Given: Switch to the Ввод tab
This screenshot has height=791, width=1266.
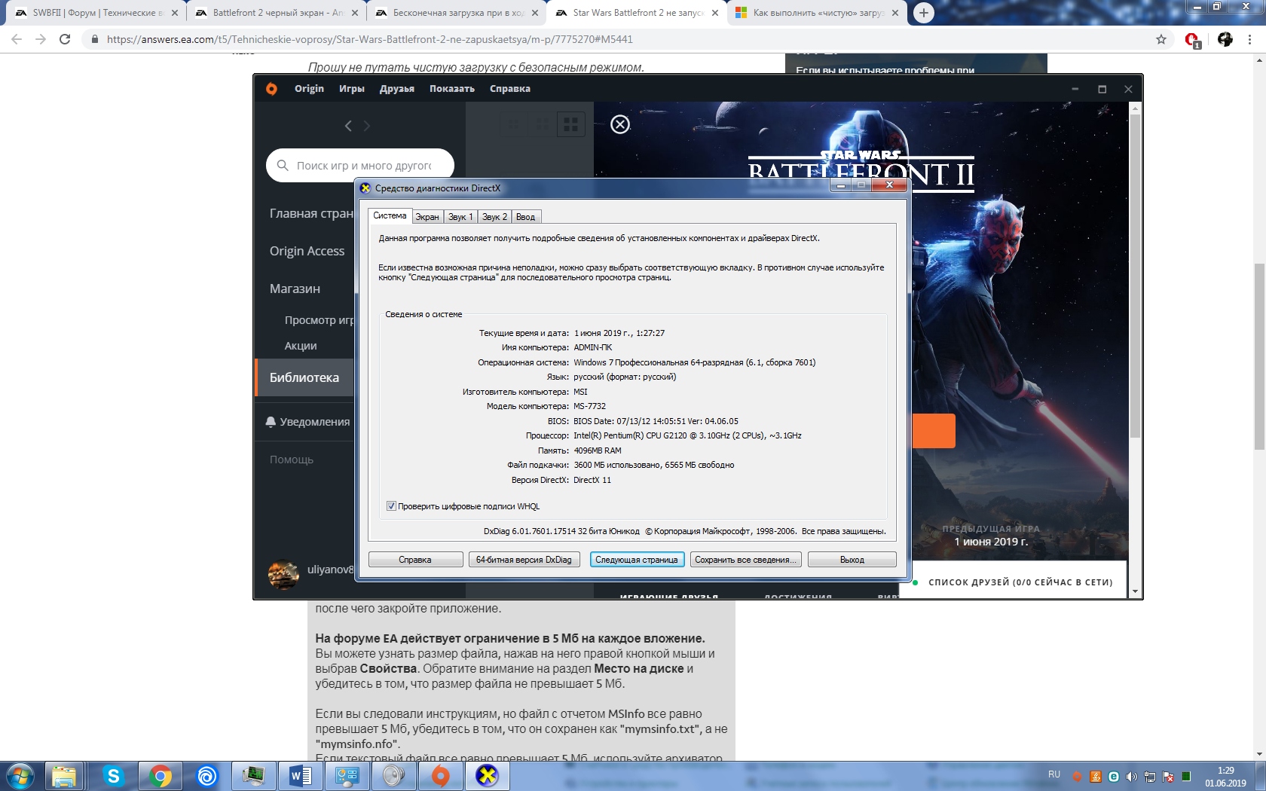Looking at the screenshot, I should (x=525, y=217).
